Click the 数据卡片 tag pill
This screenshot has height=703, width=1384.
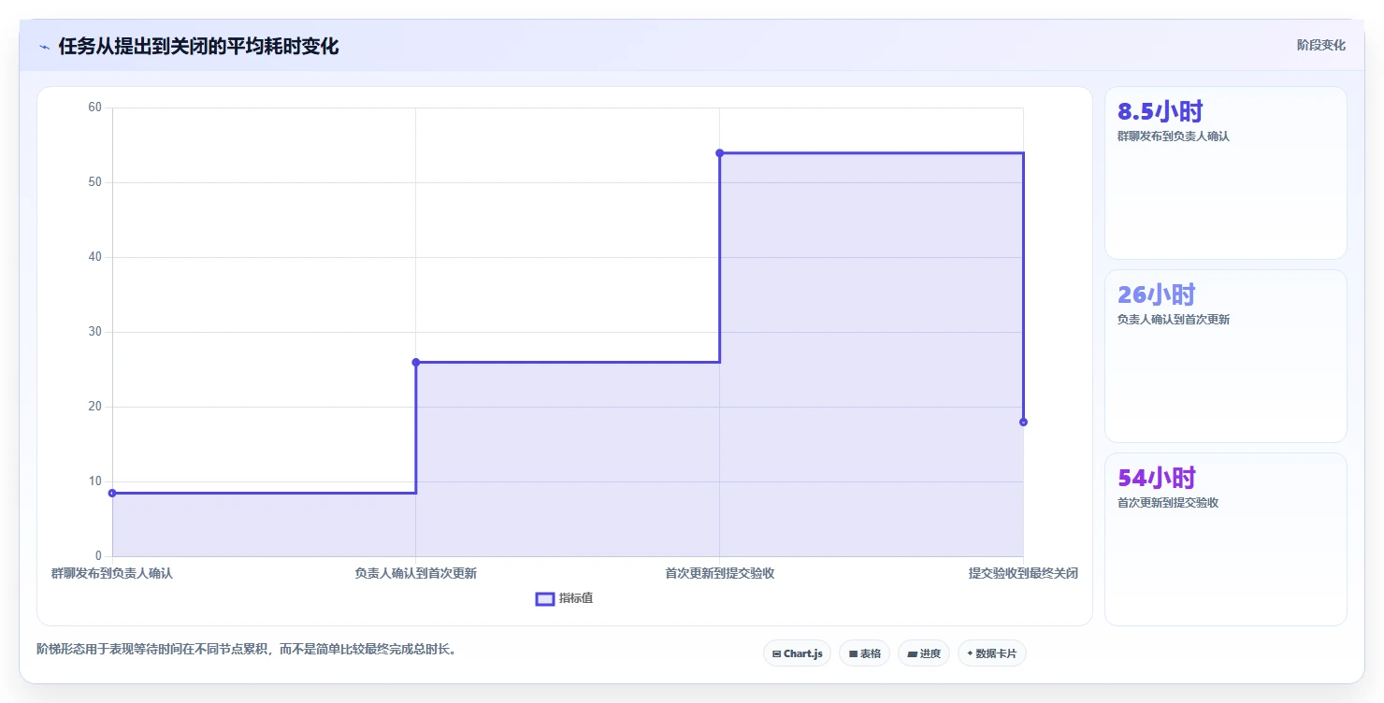click(x=991, y=653)
